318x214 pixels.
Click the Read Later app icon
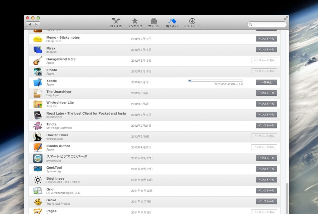tap(38, 115)
